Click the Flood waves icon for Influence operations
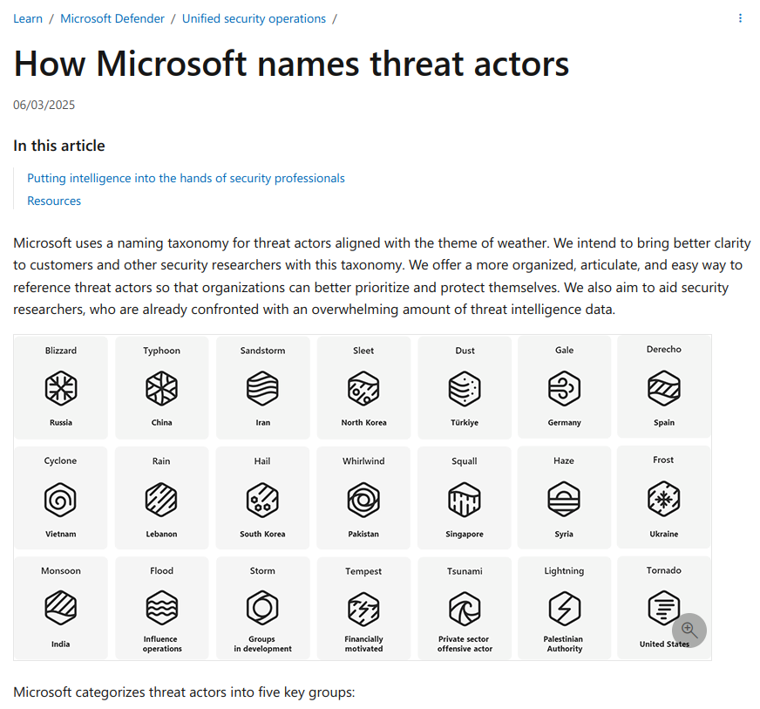 point(161,608)
